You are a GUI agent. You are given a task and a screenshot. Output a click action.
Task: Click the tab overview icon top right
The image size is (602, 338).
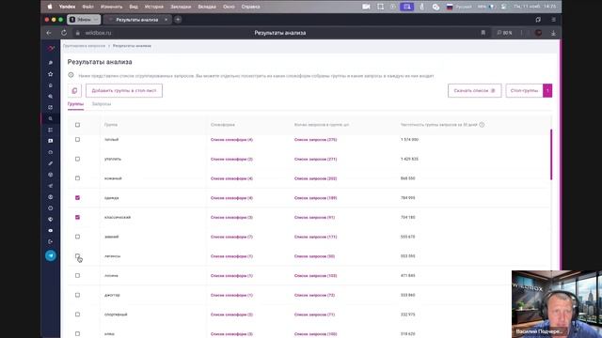(x=538, y=20)
